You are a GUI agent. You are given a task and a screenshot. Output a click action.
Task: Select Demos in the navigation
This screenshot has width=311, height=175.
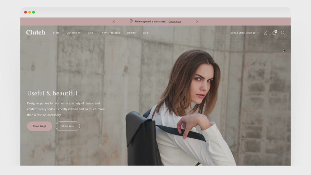(x=131, y=33)
